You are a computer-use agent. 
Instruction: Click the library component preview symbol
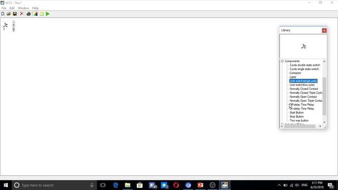coord(304,46)
